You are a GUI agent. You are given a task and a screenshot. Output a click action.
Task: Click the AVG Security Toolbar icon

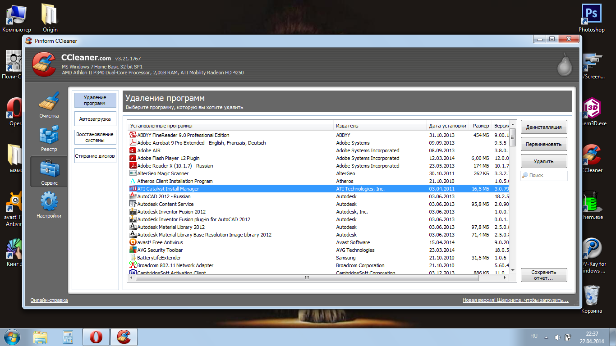(133, 250)
